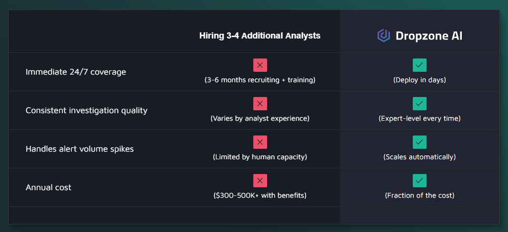This screenshot has width=508, height=232.
Task: Select the 'Dropzone AI' header text
Action: pos(429,36)
